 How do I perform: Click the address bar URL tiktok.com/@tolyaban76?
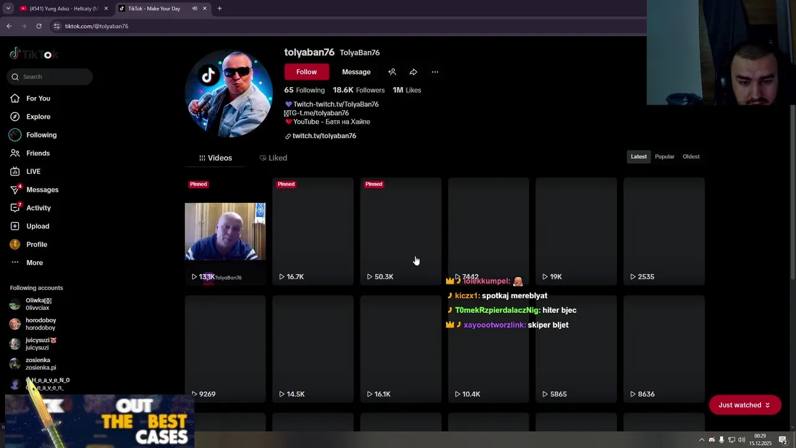point(96,26)
